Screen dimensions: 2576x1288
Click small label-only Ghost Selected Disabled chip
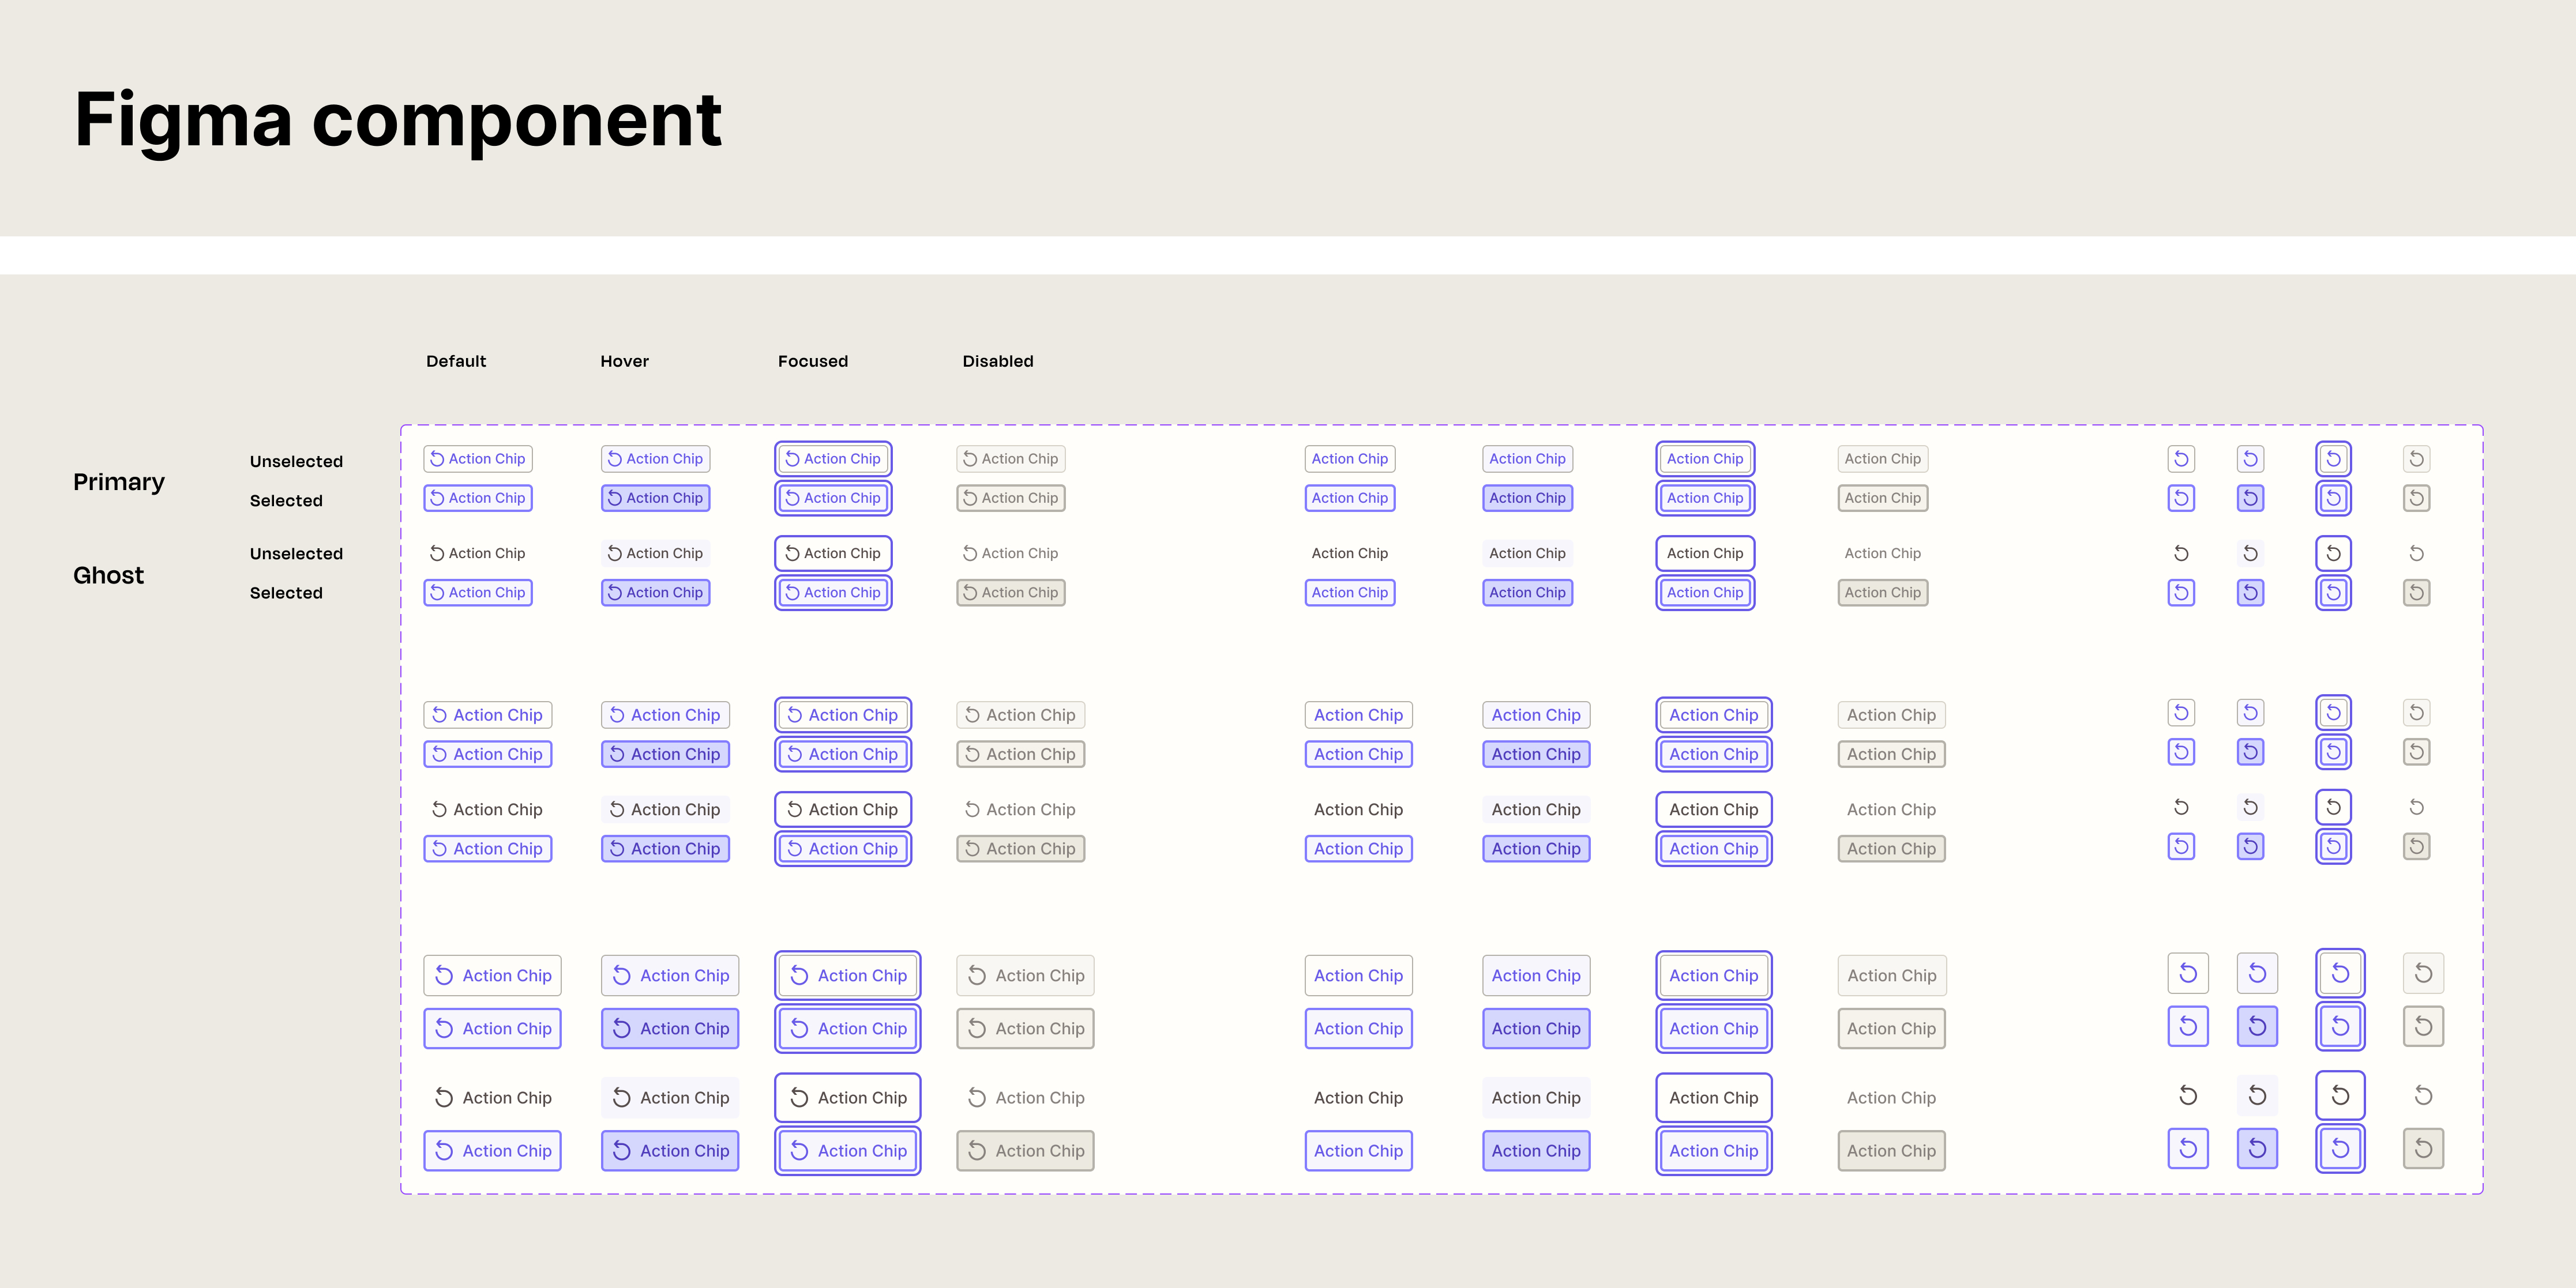coord(1883,593)
